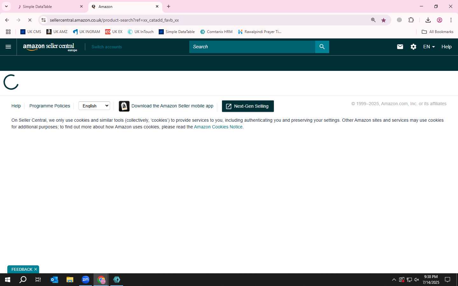Image resolution: width=458 pixels, height=286 pixels.
Task: Go back to the previous page
Action: pos(7,20)
